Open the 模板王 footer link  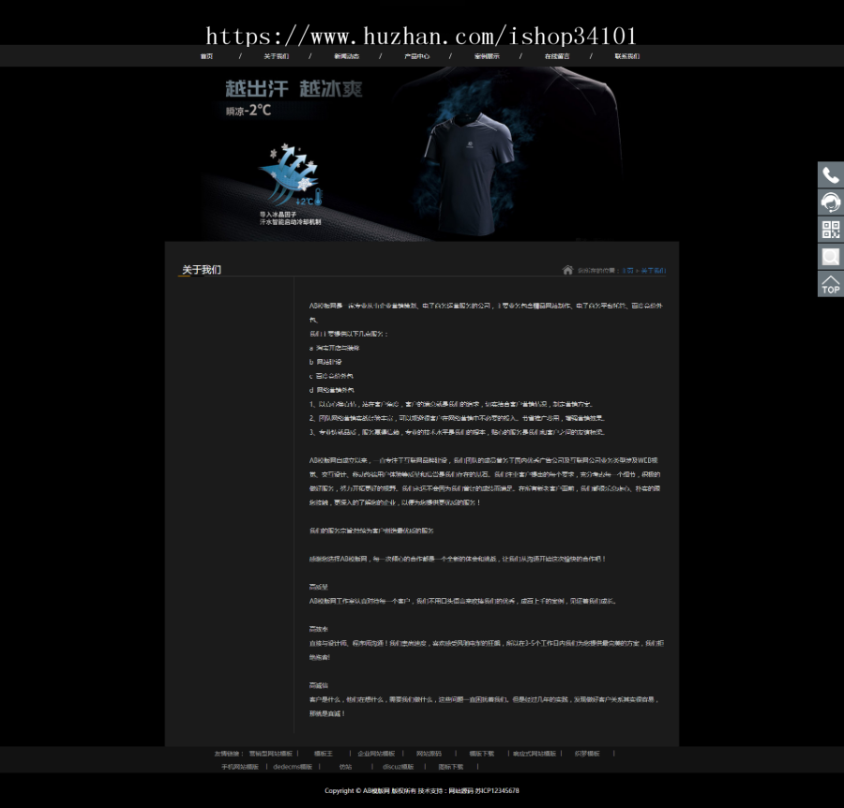coord(324,754)
